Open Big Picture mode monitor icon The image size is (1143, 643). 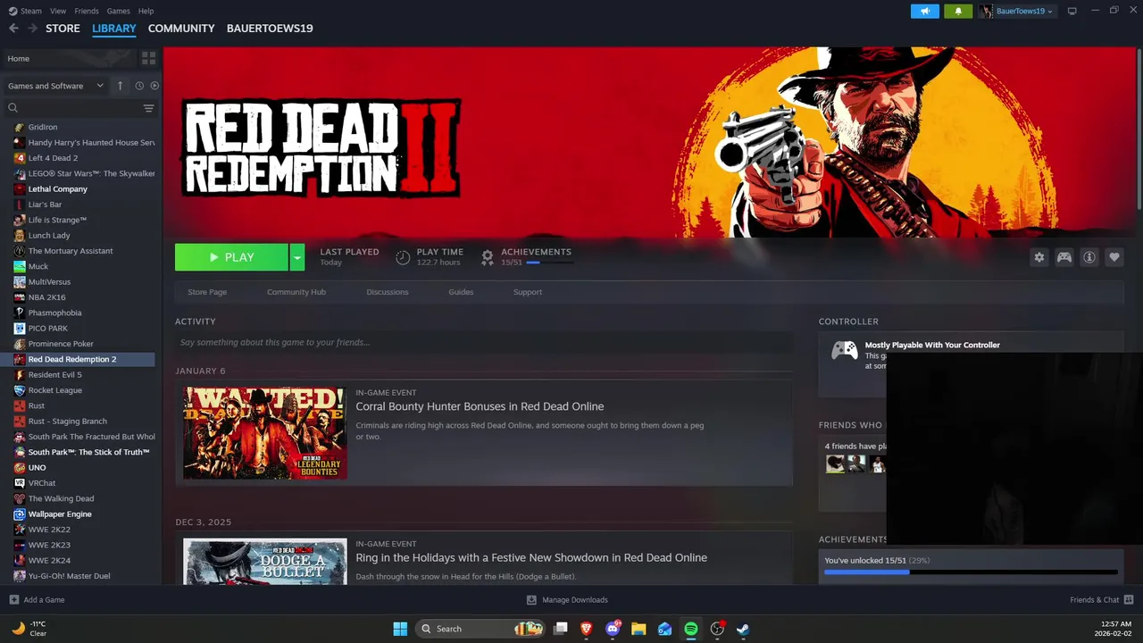click(x=1072, y=11)
